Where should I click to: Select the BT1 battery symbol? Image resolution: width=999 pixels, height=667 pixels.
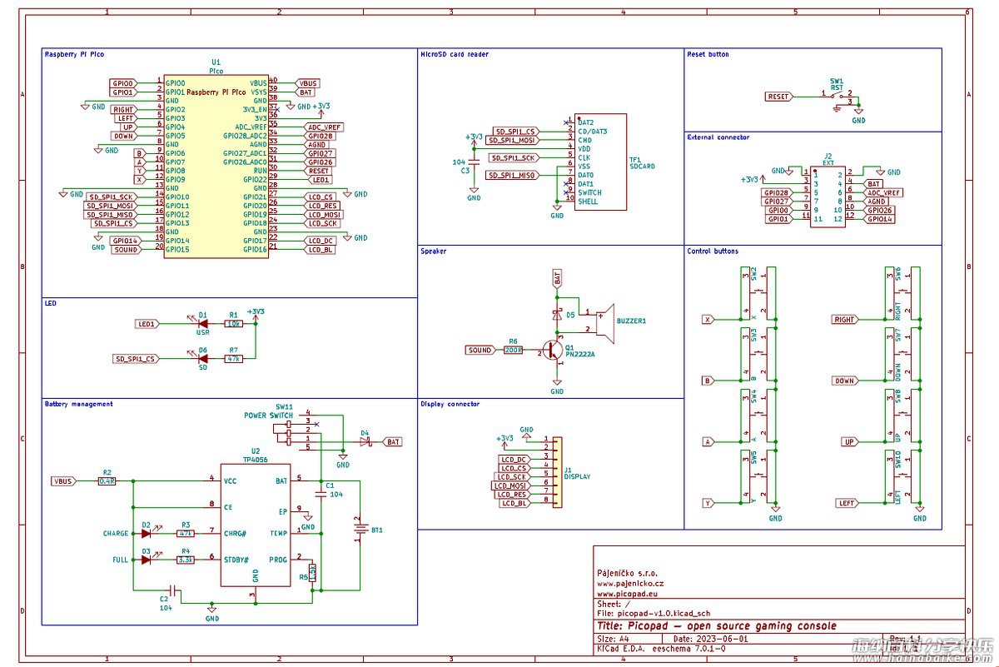(360, 528)
